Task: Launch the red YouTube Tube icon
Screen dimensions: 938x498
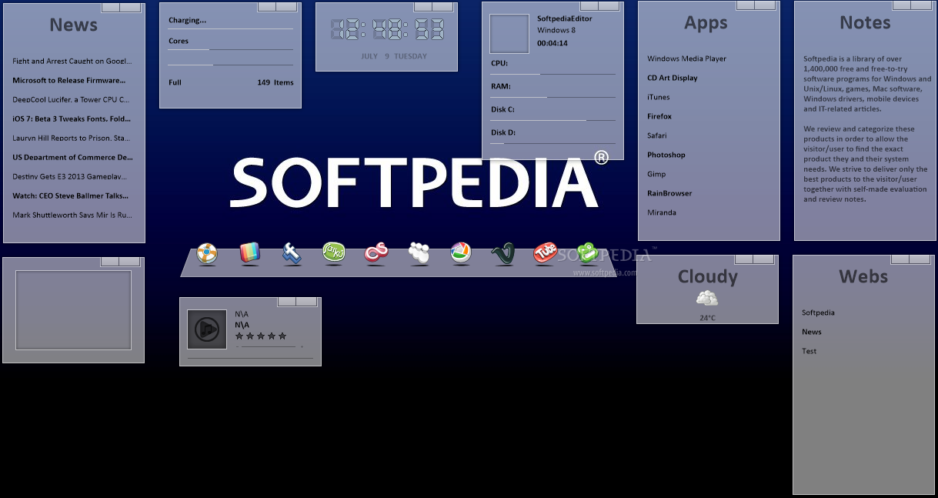Action: click(546, 252)
